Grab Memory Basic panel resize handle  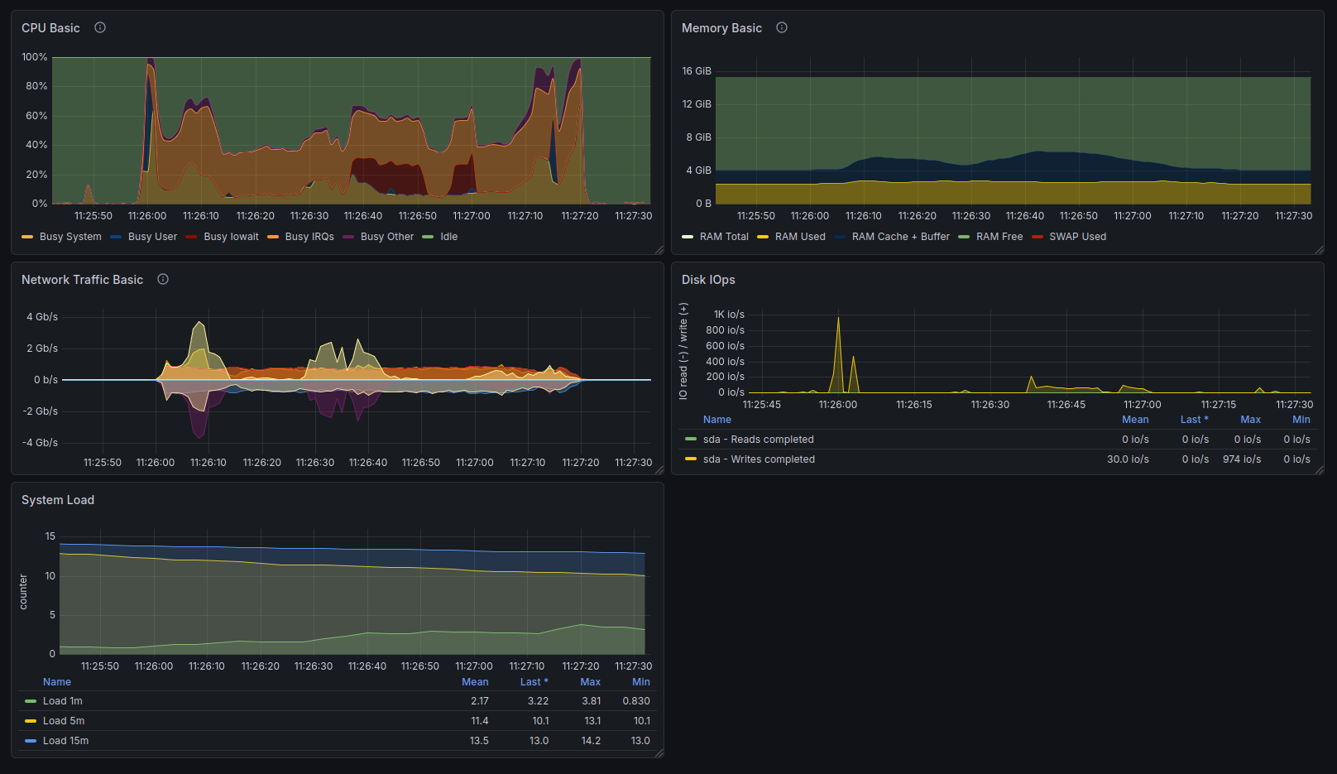[1320, 250]
